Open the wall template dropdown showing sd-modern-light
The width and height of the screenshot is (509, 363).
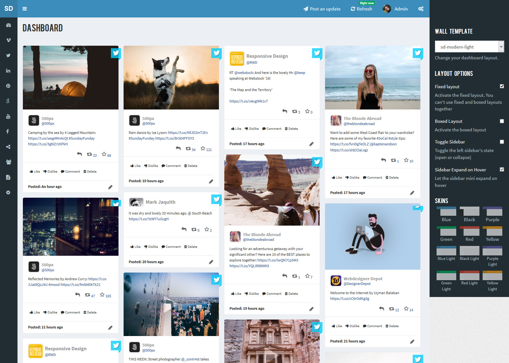(469, 46)
